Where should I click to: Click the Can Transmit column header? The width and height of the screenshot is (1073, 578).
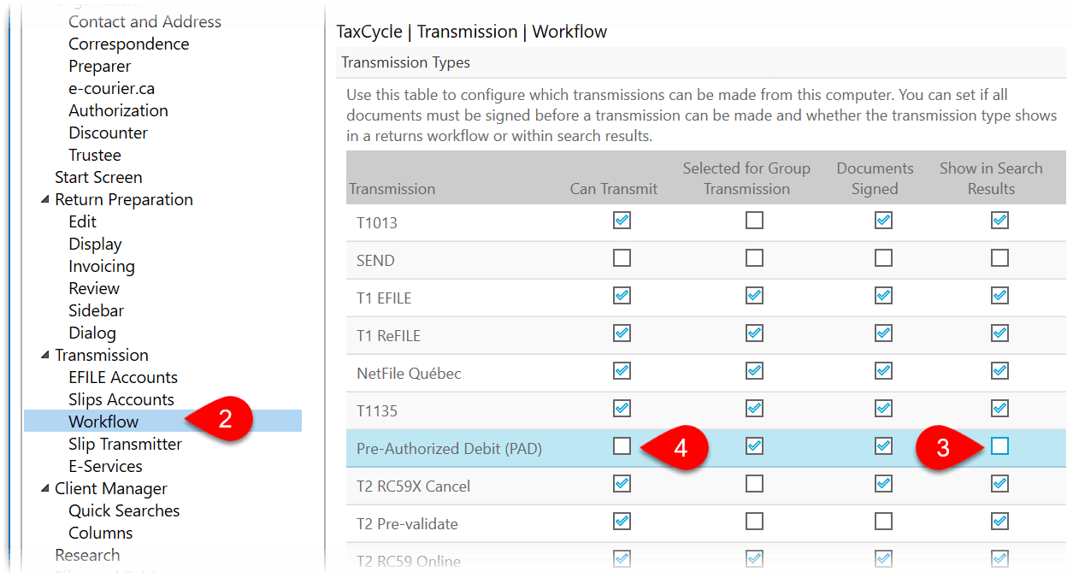tap(614, 189)
